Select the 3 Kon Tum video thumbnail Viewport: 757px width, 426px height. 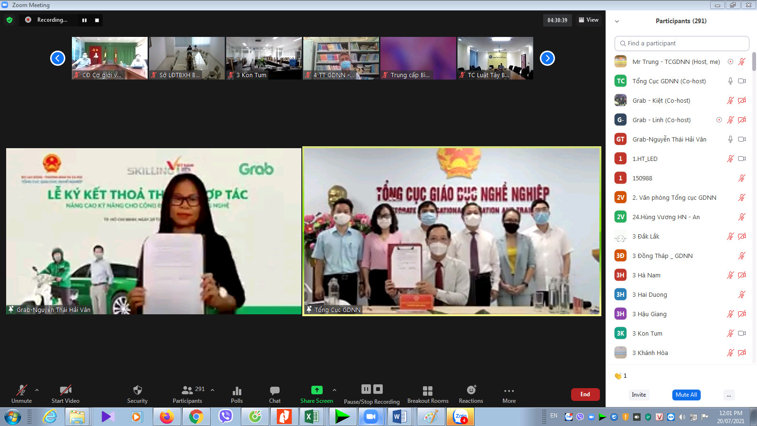264,58
